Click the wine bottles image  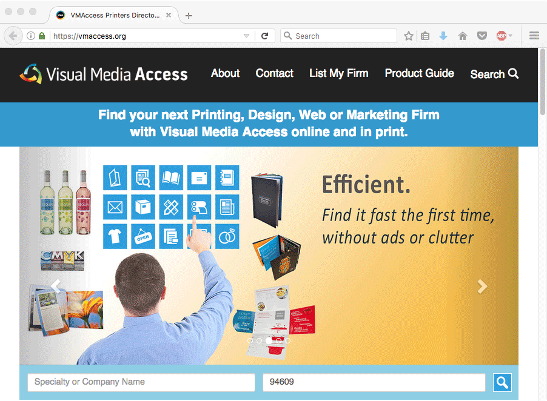click(65, 202)
